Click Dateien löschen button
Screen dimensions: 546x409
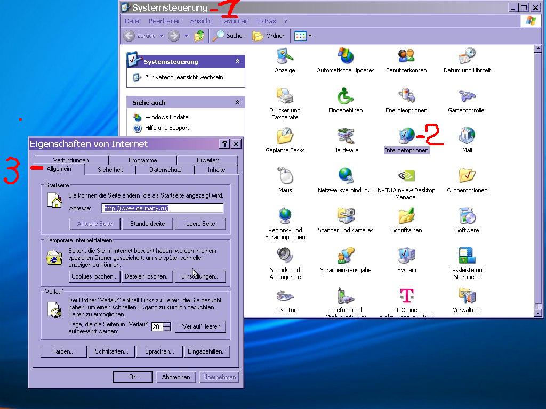pos(148,276)
